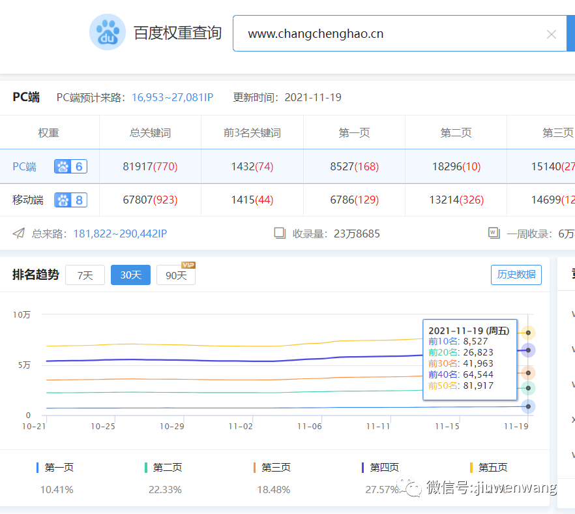Screen dimensions: 575x514
Task: Switch ranking trend to 7天
Action: pos(85,275)
